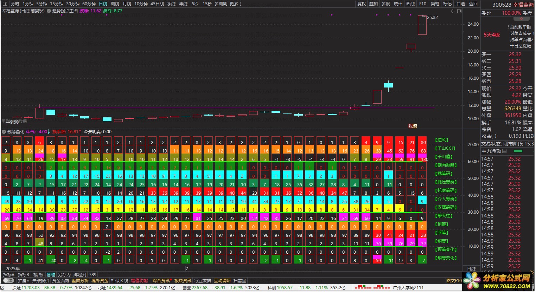Open 板块资讯 tab
536x292 pixels.
tap(183, 281)
